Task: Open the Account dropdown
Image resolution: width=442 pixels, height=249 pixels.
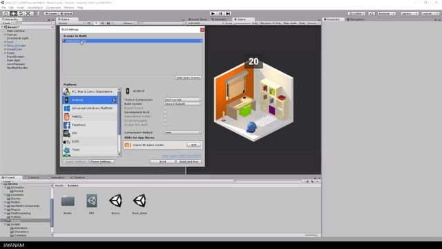Action: click(x=387, y=14)
